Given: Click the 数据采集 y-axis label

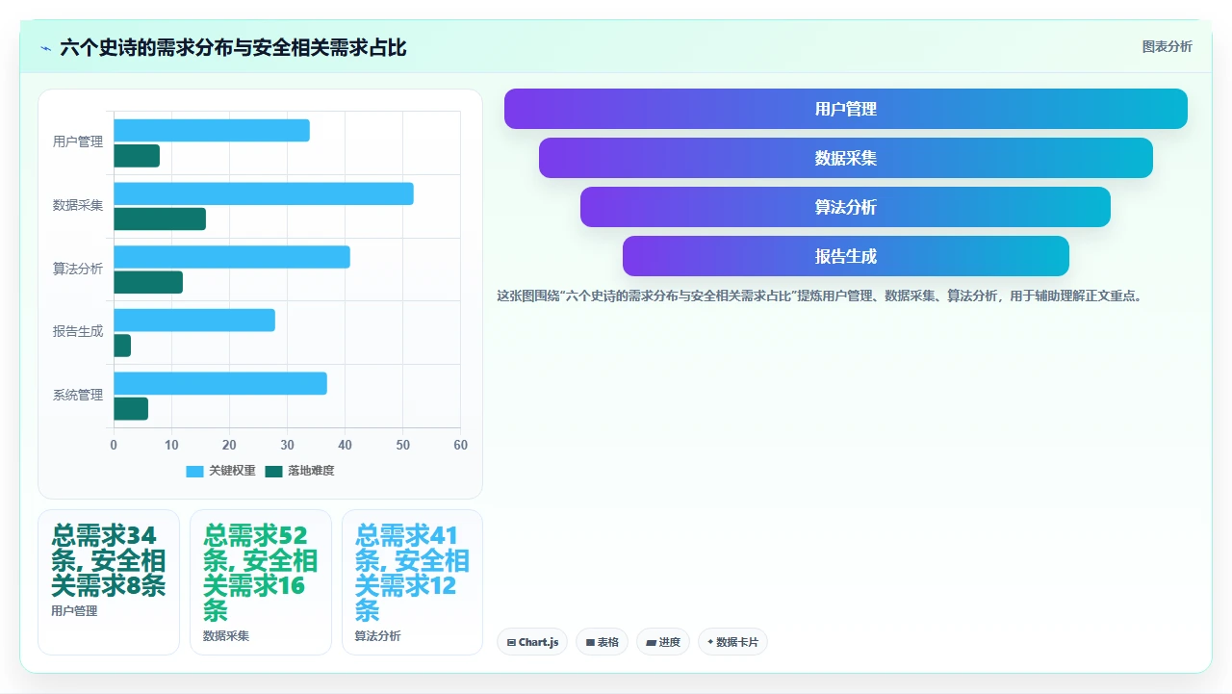Looking at the screenshot, I should (78, 206).
